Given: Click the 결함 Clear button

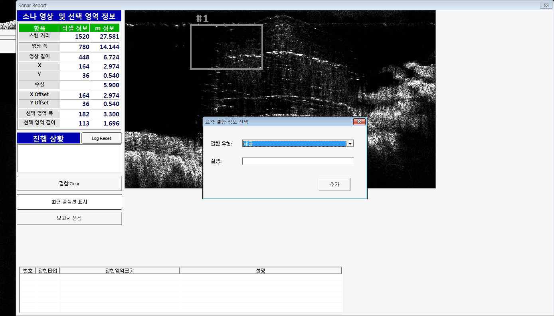Looking at the screenshot, I should pos(69,184).
